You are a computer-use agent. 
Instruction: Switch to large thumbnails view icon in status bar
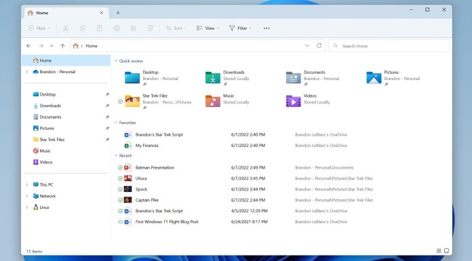tap(446, 251)
